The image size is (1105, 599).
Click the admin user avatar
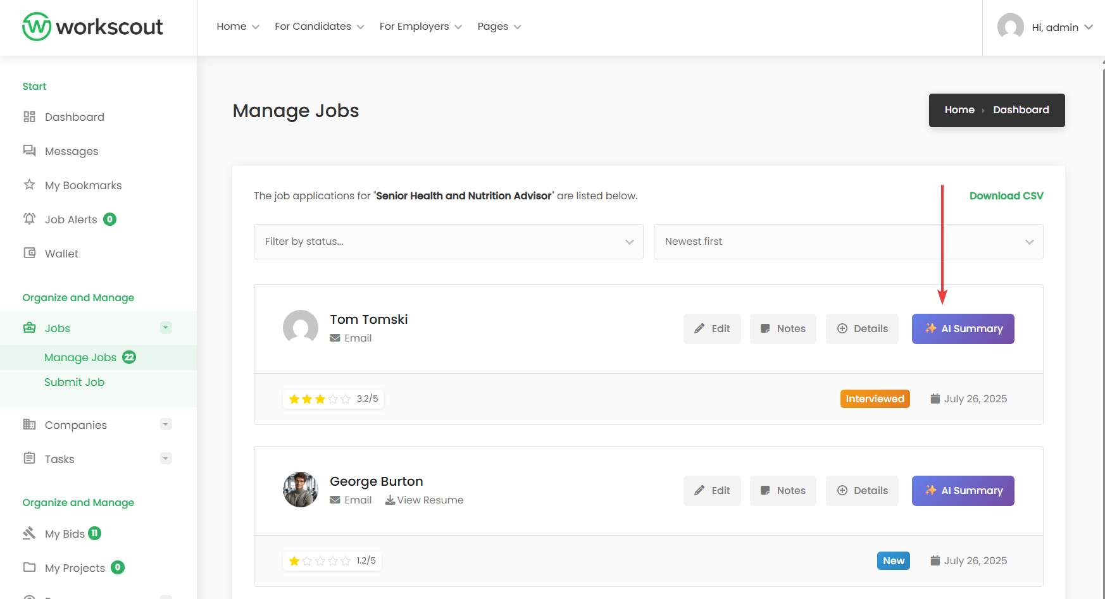[1010, 27]
